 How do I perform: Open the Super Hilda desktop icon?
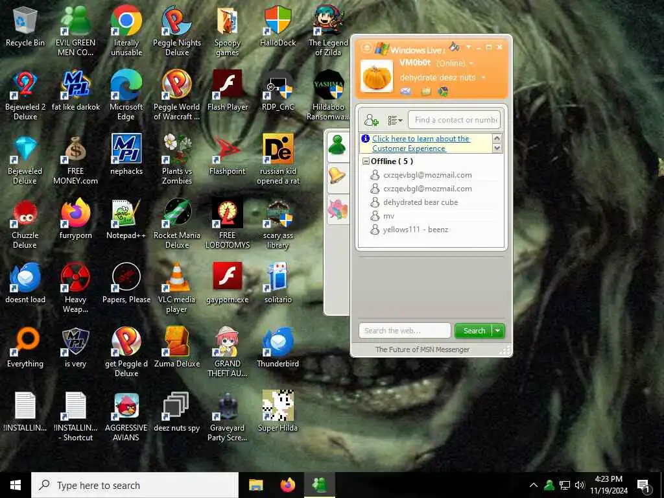click(278, 412)
